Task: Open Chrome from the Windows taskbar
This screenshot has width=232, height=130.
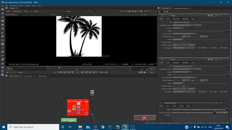Action: coord(103,127)
